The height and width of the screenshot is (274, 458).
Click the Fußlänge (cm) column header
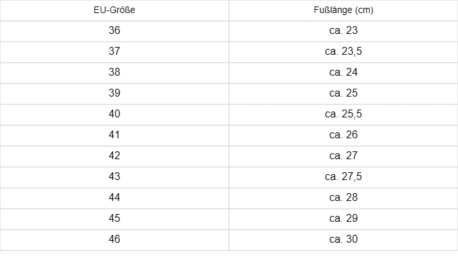tap(343, 10)
